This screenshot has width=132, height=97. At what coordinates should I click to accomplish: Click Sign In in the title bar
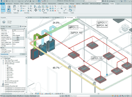point(112,1)
